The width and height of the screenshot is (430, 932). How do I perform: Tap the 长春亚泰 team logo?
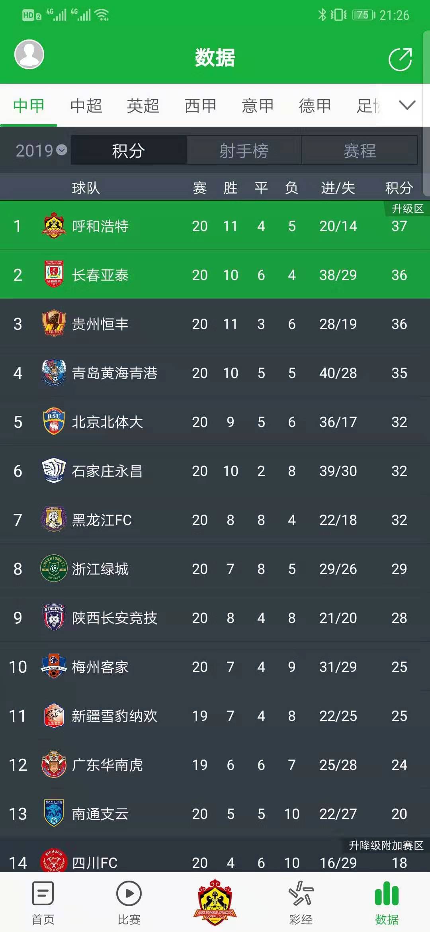click(54, 275)
